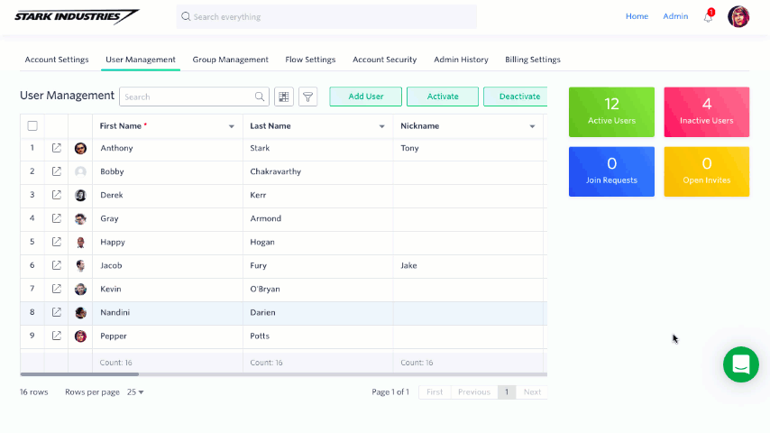The height and width of the screenshot is (433, 770).
Task: Open the yellow Open Invites card
Action: pos(707,171)
